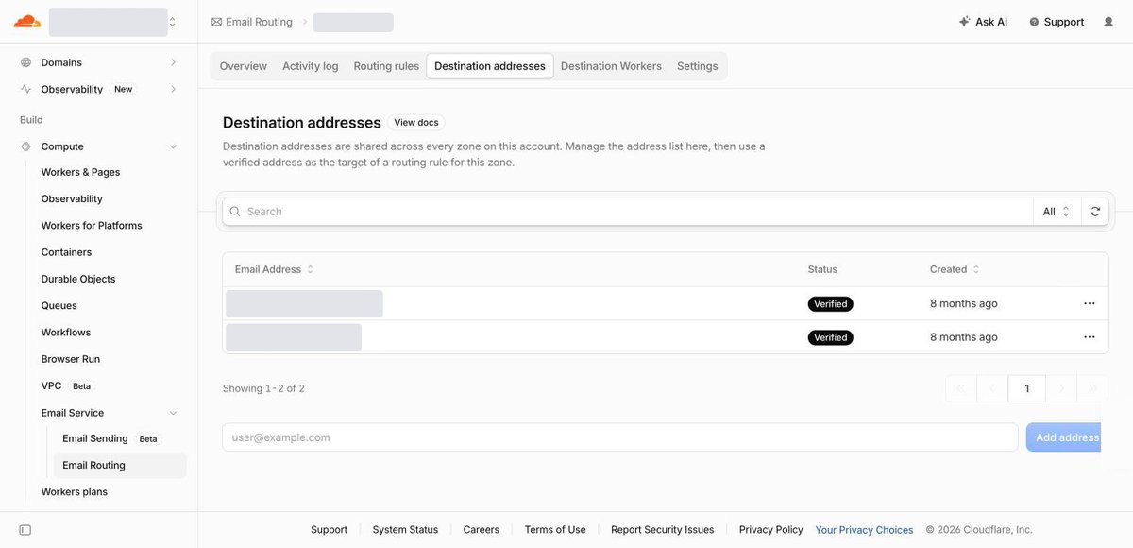Open the System Status footer link

click(x=405, y=530)
